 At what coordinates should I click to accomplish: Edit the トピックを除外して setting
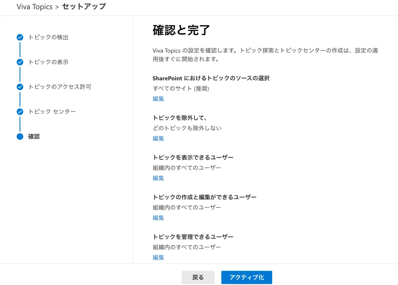pos(158,139)
